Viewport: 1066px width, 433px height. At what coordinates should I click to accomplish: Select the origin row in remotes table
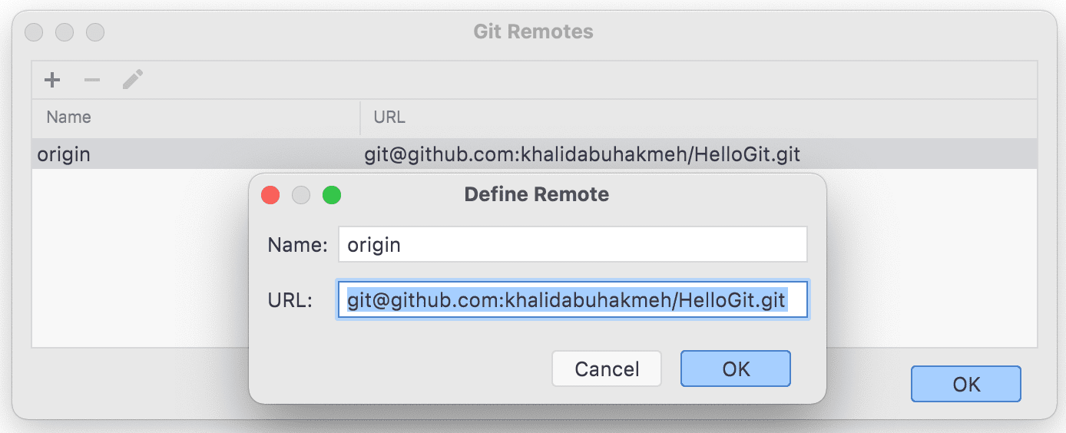535,154
